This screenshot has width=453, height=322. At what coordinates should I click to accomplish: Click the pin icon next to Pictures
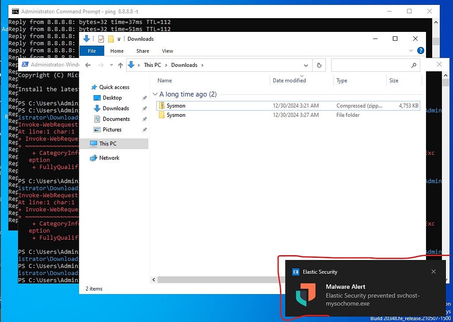tap(145, 130)
